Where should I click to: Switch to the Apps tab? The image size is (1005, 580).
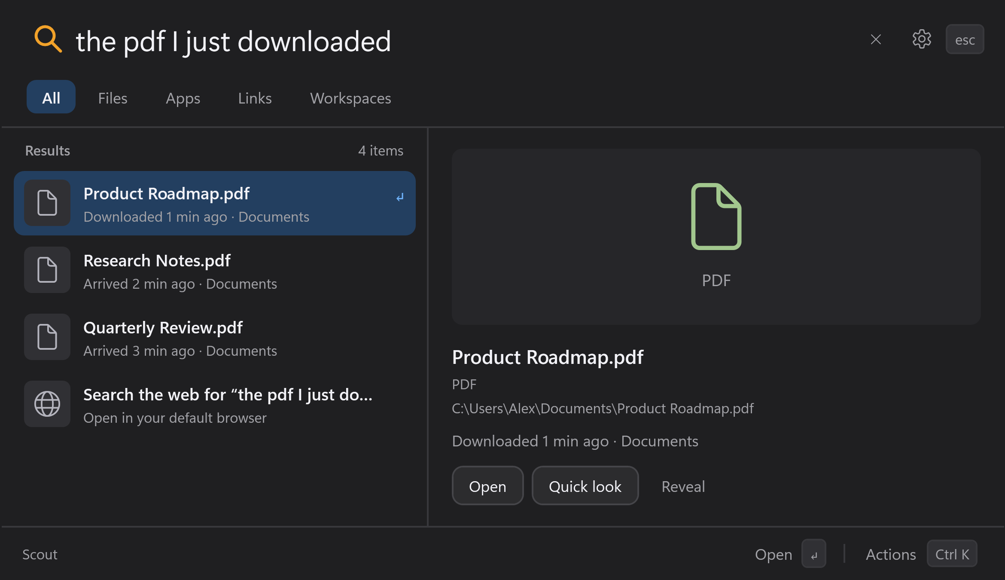click(x=183, y=99)
